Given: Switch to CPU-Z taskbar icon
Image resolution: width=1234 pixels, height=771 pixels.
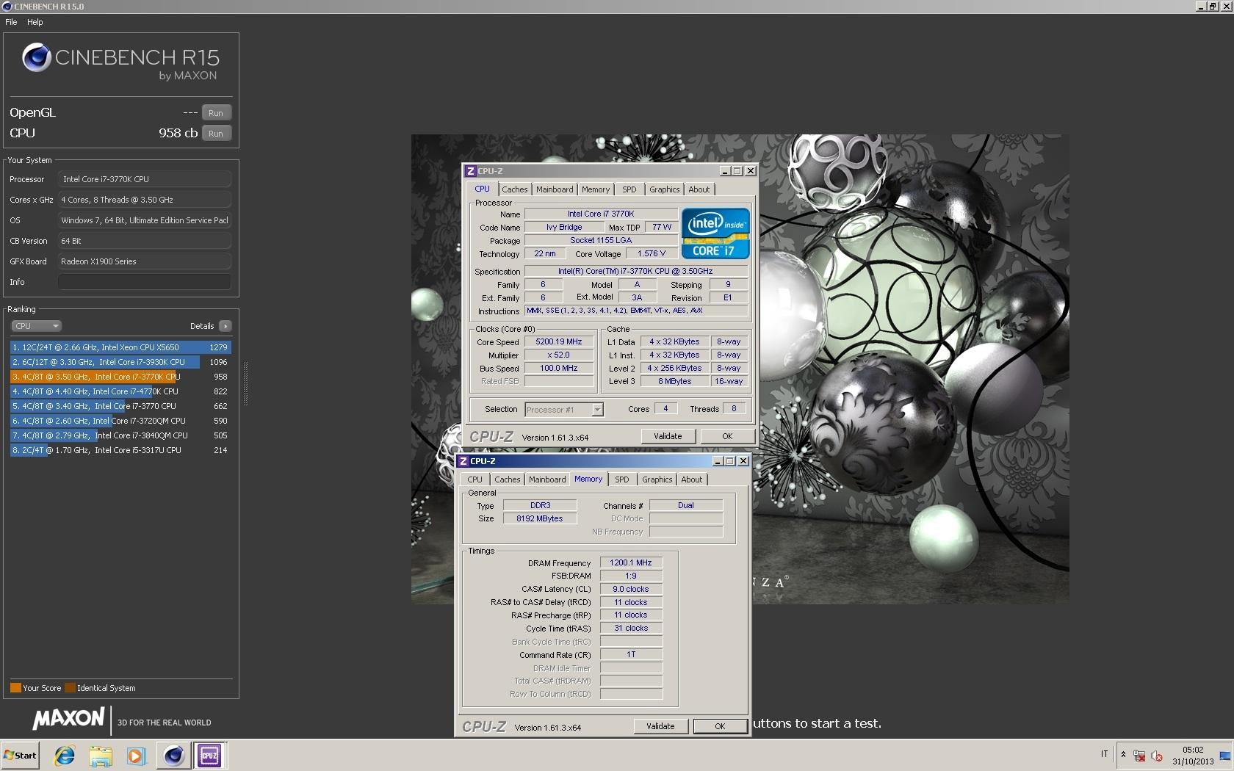Looking at the screenshot, I should (x=209, y=755).
